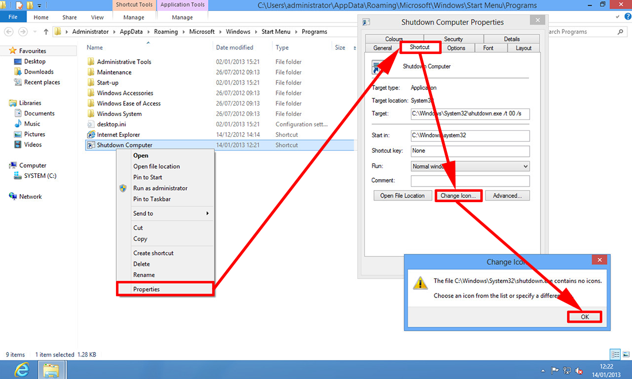Viewport: 632px width, 379px height.
Task: Expand the Send to submenu
Action: point(207,214)
